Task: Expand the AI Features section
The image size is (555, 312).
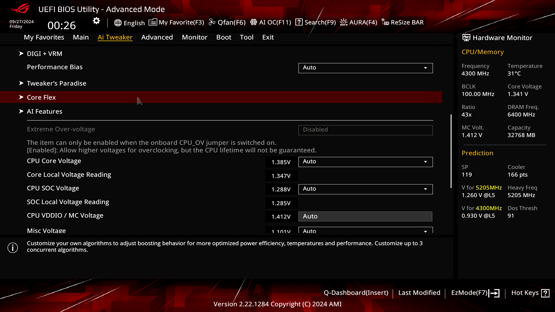Action: (x=45, y=111)
